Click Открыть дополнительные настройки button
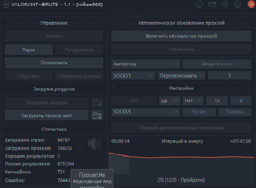 pos(181,128)
